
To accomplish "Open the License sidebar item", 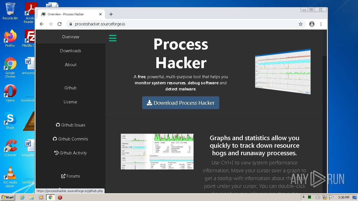I will 70,102.
